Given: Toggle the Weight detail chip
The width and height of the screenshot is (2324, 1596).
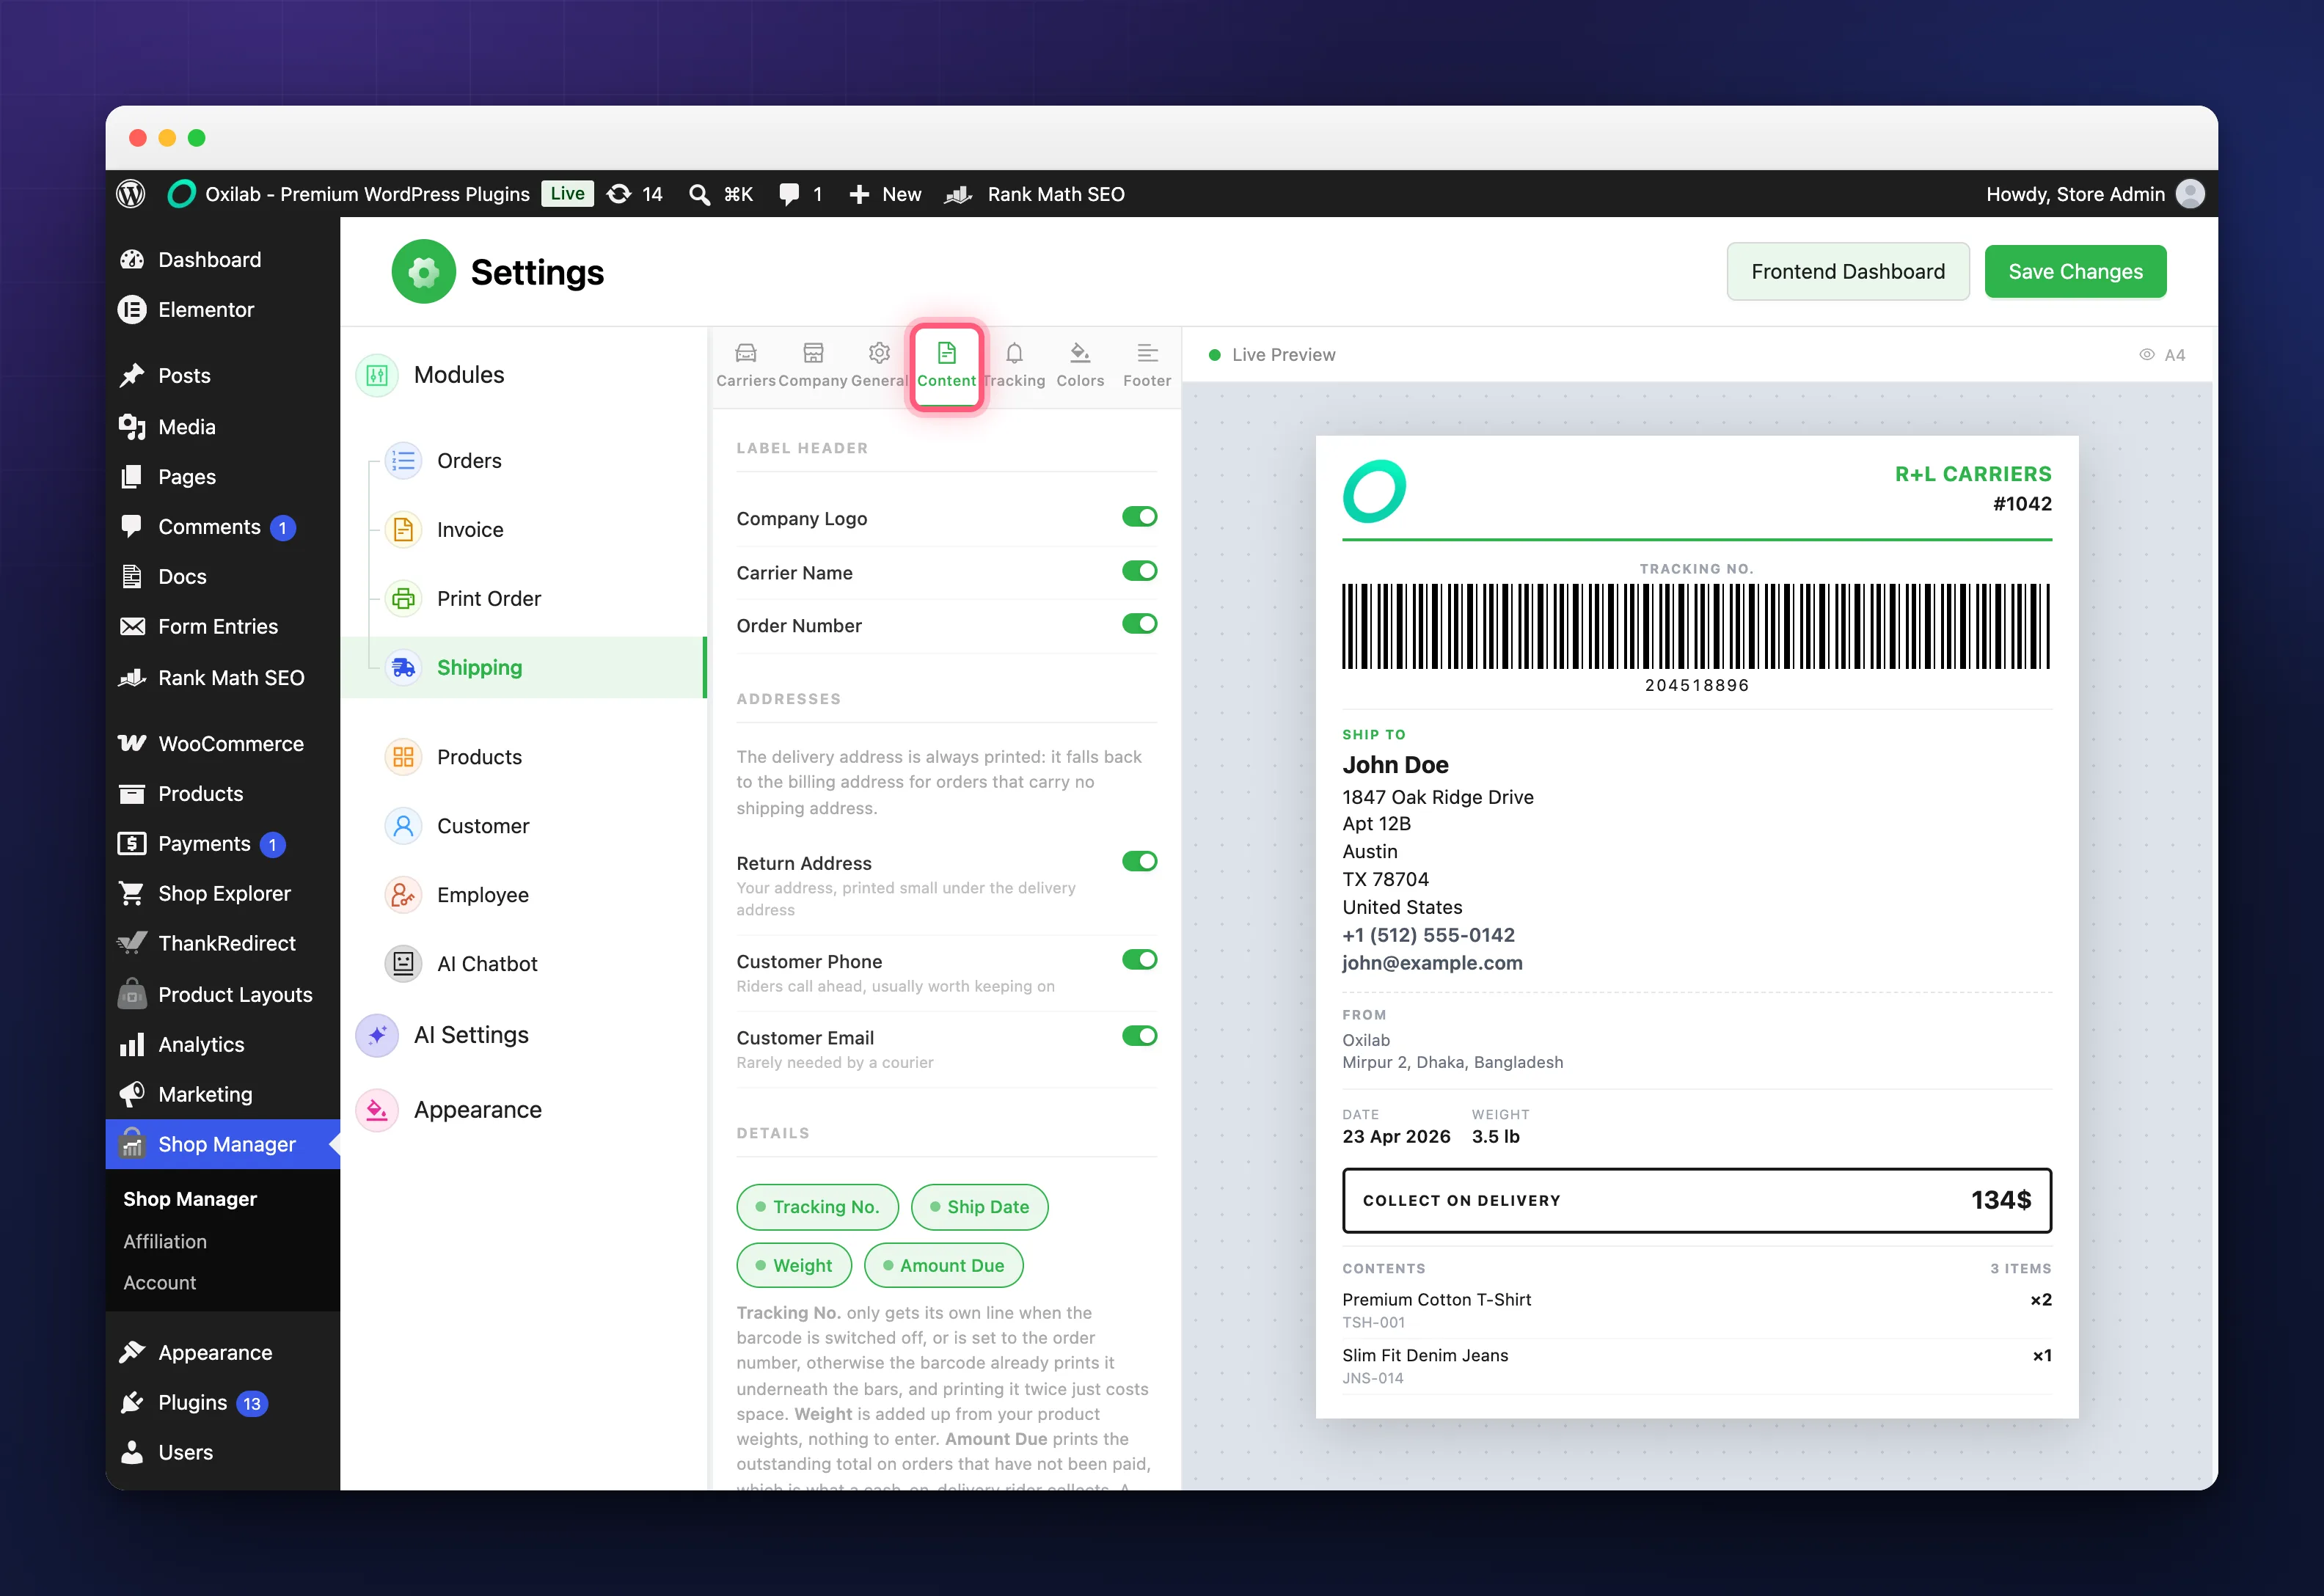Looking at the screenshot, I should tap(794, 1265).
